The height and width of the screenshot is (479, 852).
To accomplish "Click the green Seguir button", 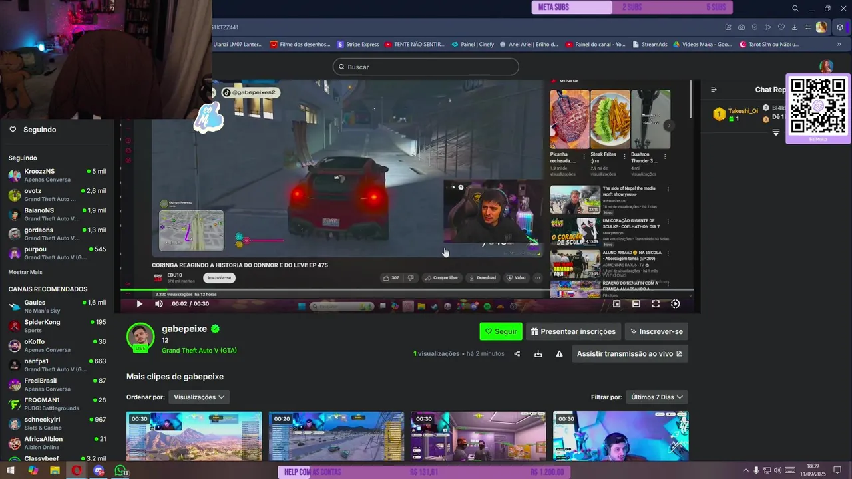I will [501, 331].
